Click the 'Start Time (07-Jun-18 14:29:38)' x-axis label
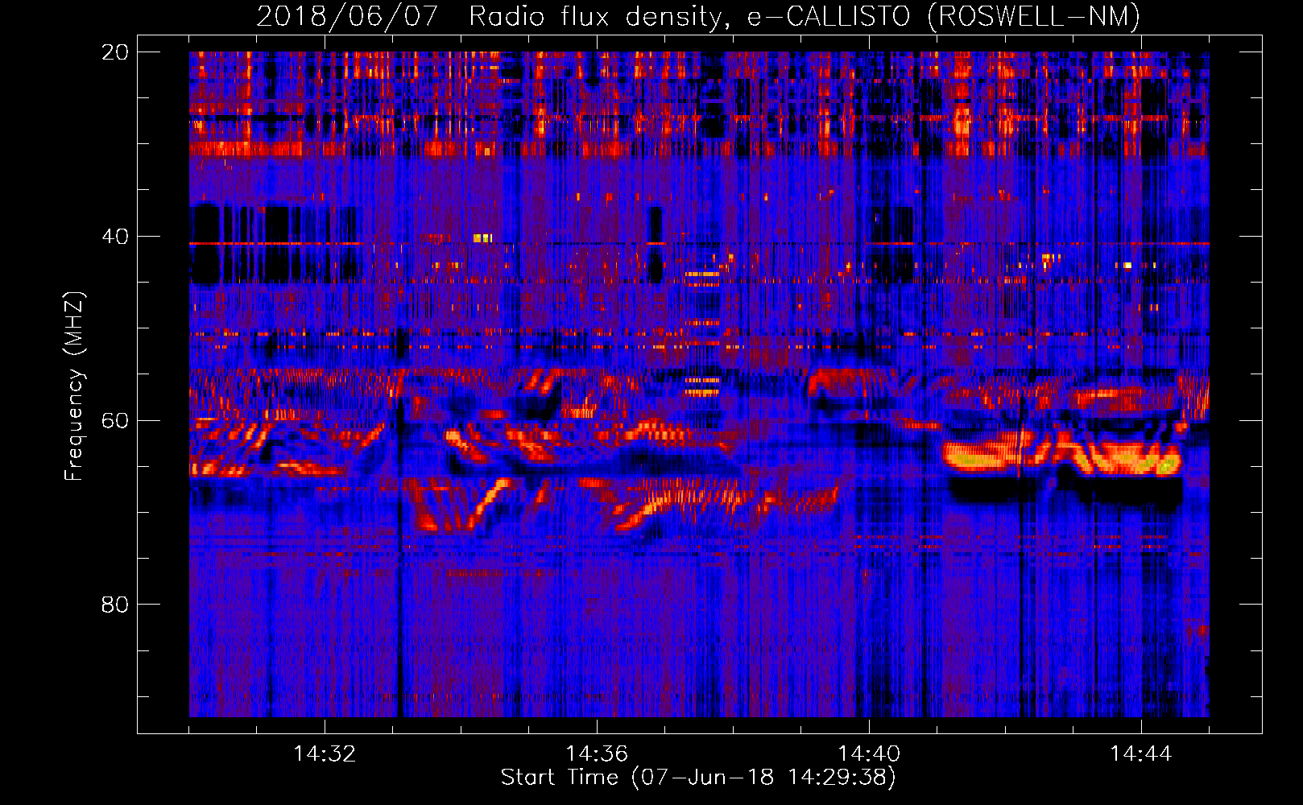Screen dimensions: 1303x805 (x=698, y=778)
